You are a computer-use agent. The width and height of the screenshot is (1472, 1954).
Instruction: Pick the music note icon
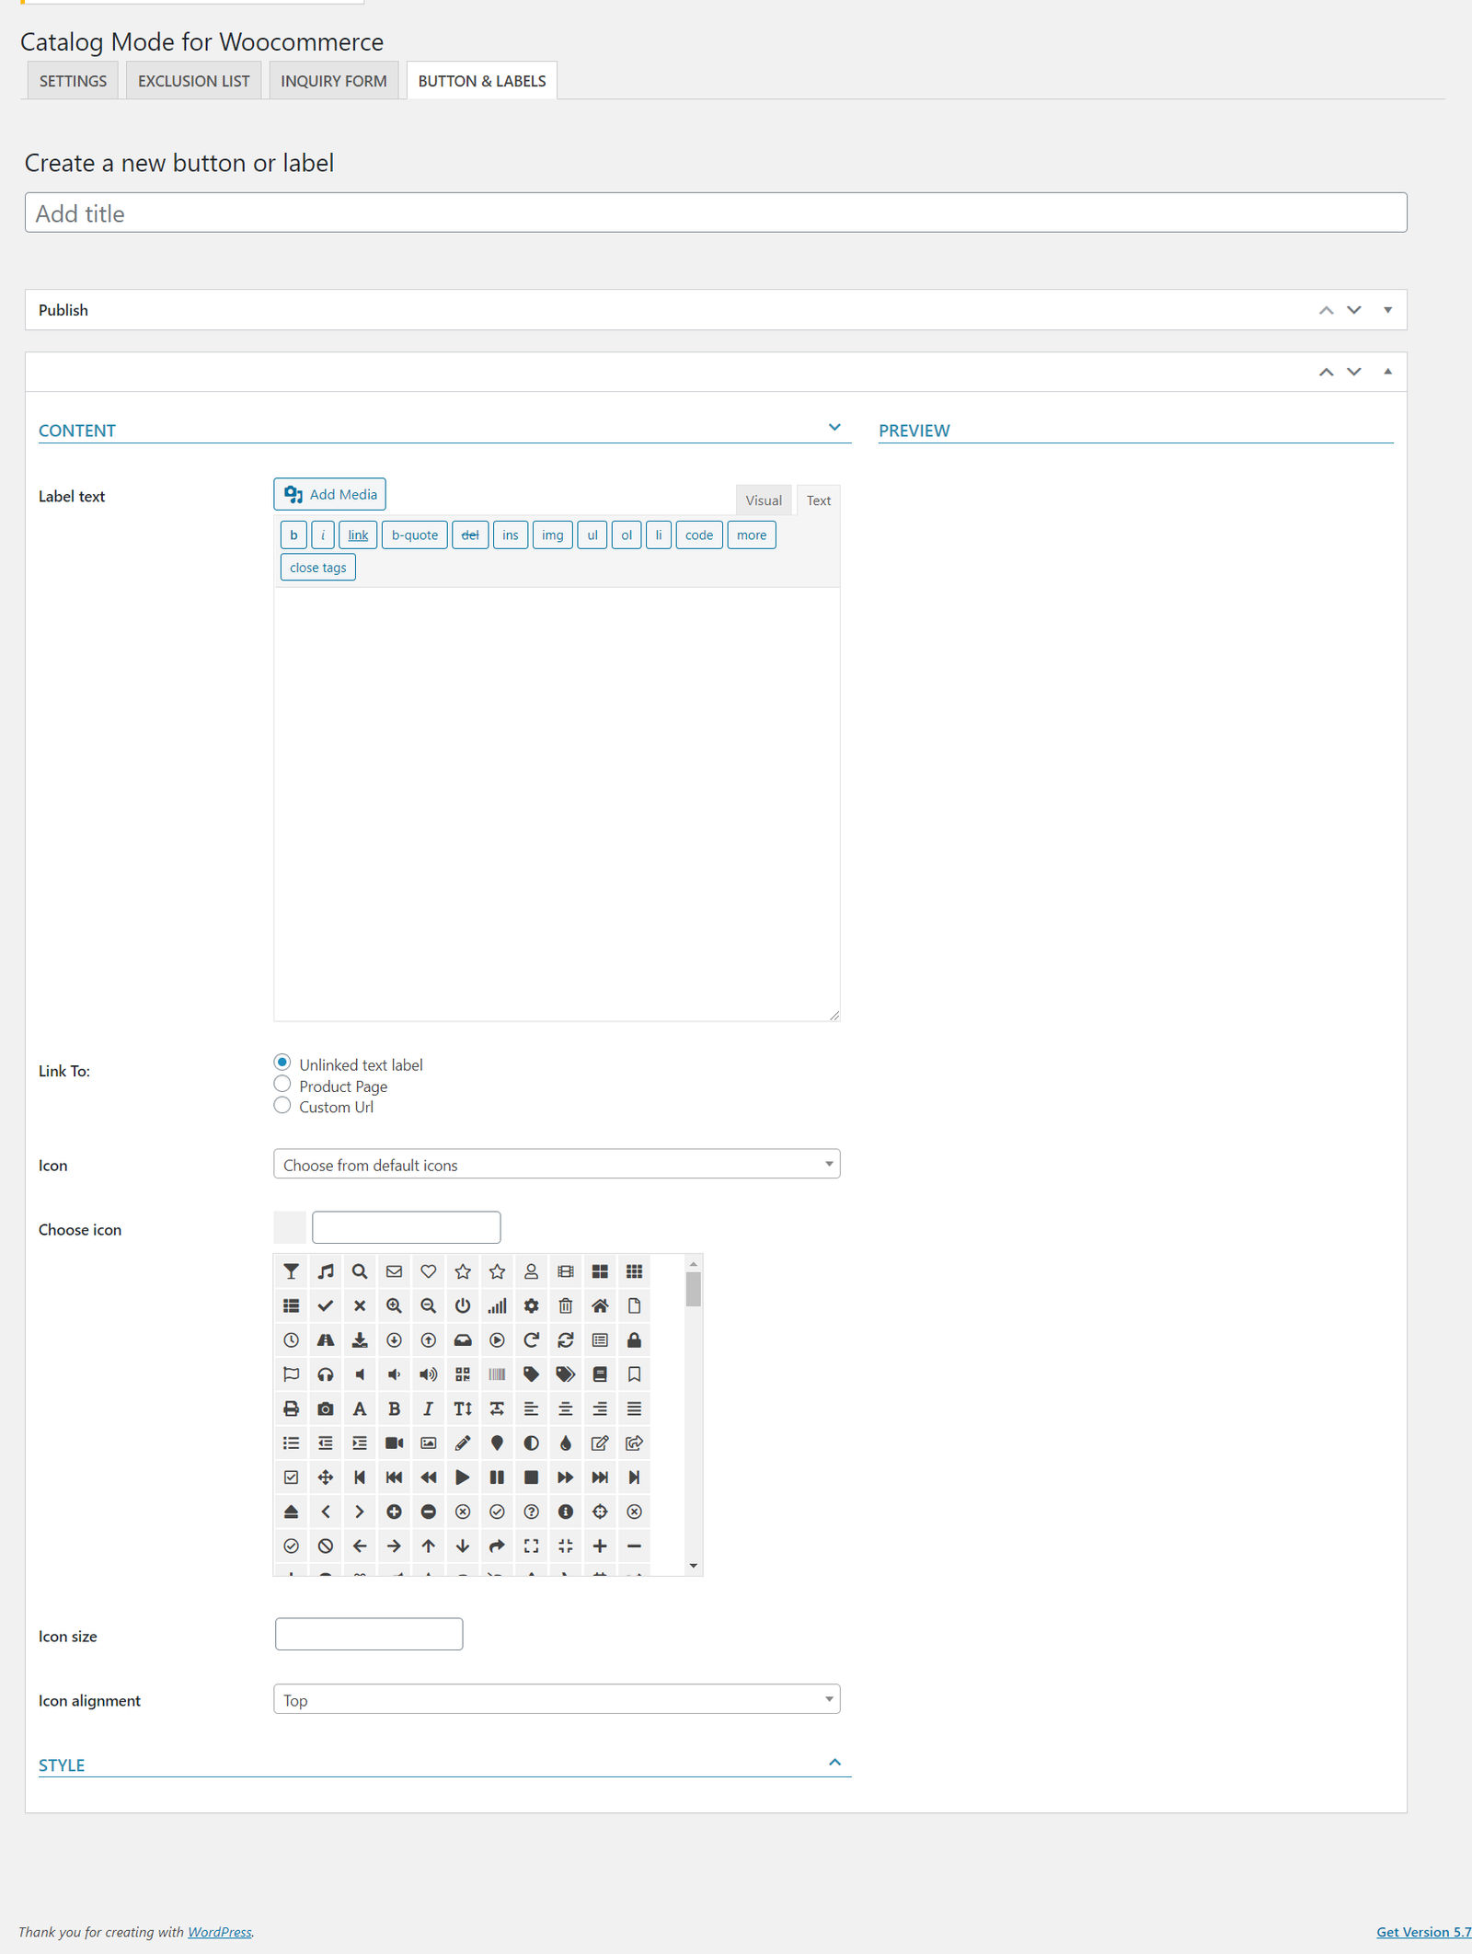click(x=326, y=1271)
